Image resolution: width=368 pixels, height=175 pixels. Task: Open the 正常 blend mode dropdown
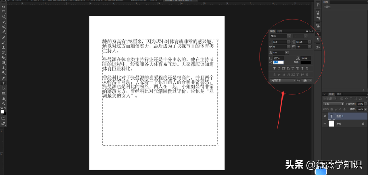click(x=333, y=104)
